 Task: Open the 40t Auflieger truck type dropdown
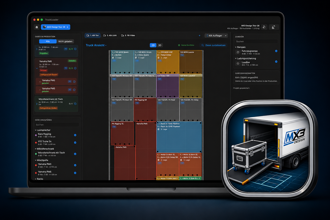click(x=216, y=35)
